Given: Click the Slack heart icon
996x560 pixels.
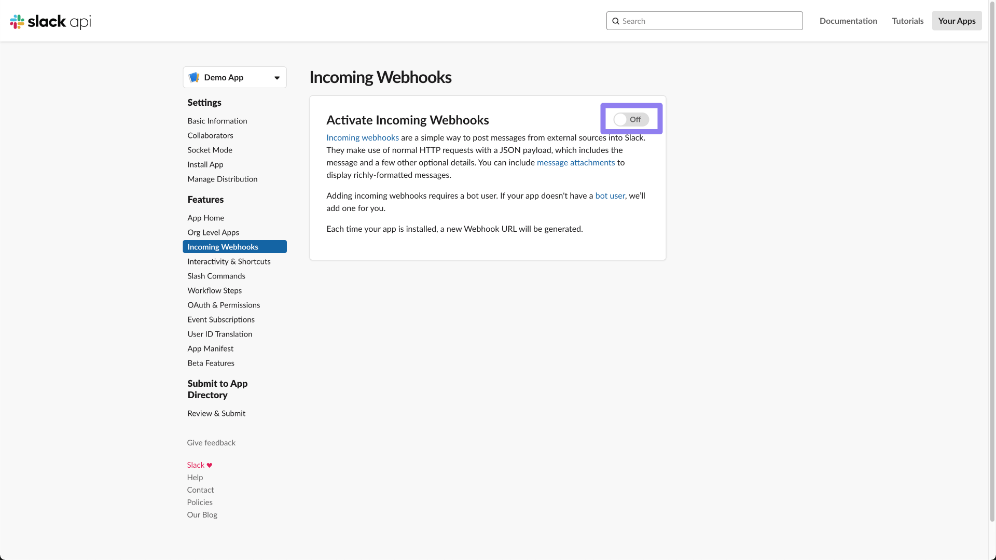Looking at the screenshot, I should [210, 464].
